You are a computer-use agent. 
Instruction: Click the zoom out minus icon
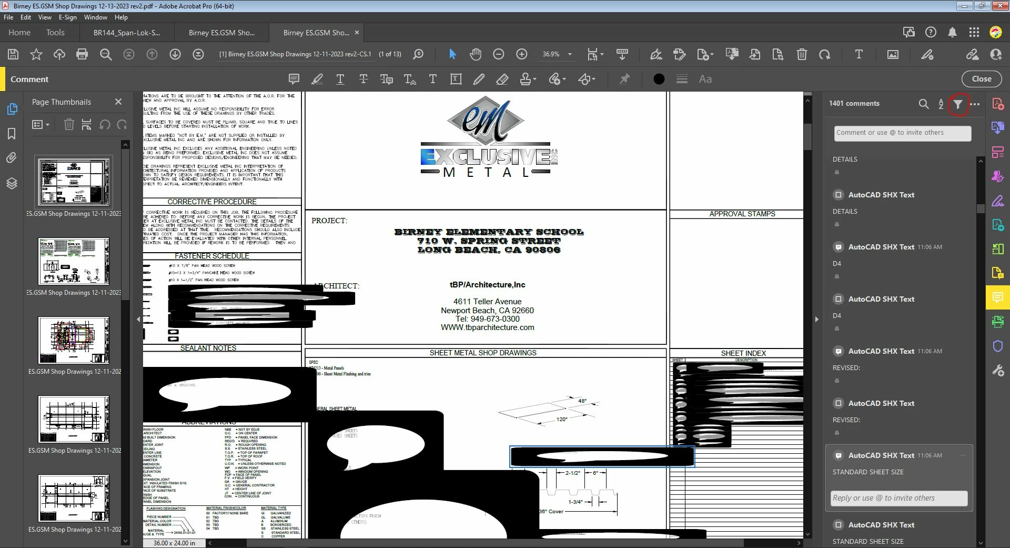pos(499,54)
